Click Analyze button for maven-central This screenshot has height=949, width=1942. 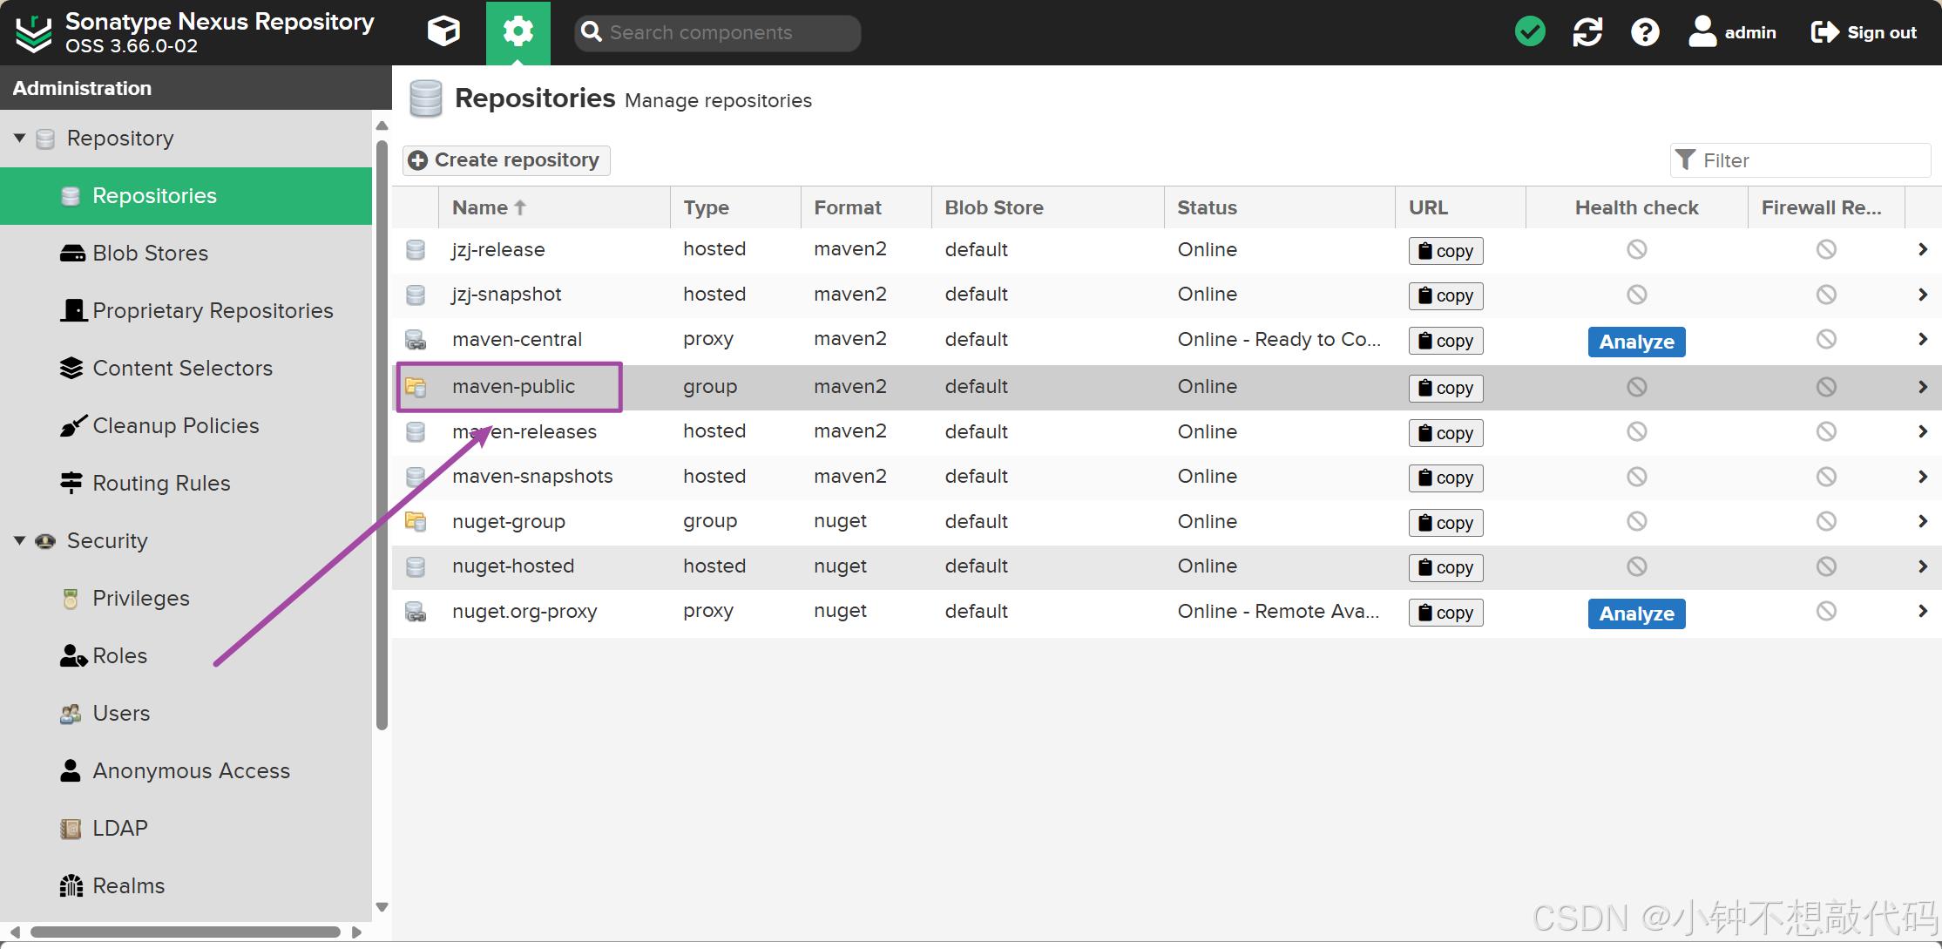coord(1637,341)
